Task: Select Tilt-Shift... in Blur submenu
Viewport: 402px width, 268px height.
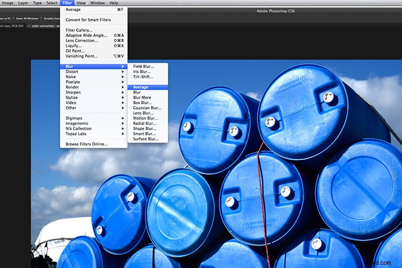Action: point(148,77)
